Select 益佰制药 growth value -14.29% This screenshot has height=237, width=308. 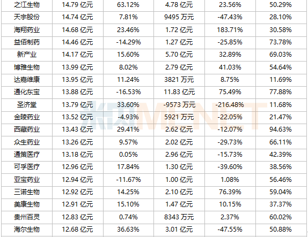click(128, 42)
